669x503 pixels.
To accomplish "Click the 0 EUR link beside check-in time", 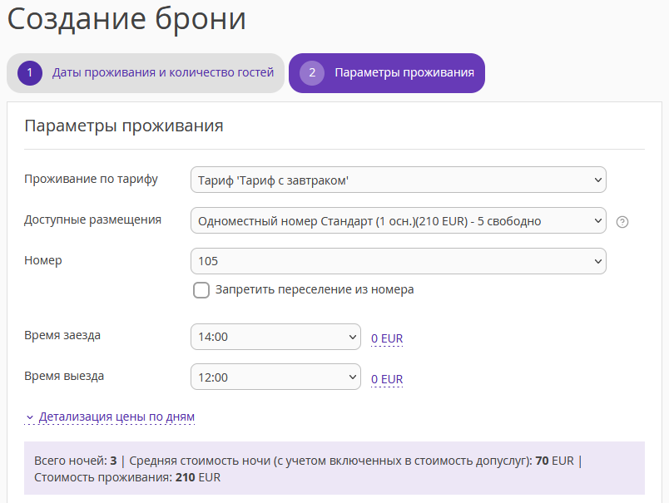I will (x=387, y=338).
